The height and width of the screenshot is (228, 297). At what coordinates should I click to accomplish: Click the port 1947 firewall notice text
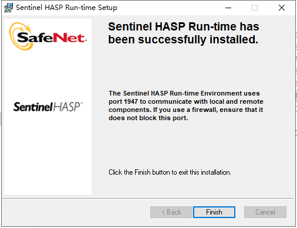click(x=186, y=106)
